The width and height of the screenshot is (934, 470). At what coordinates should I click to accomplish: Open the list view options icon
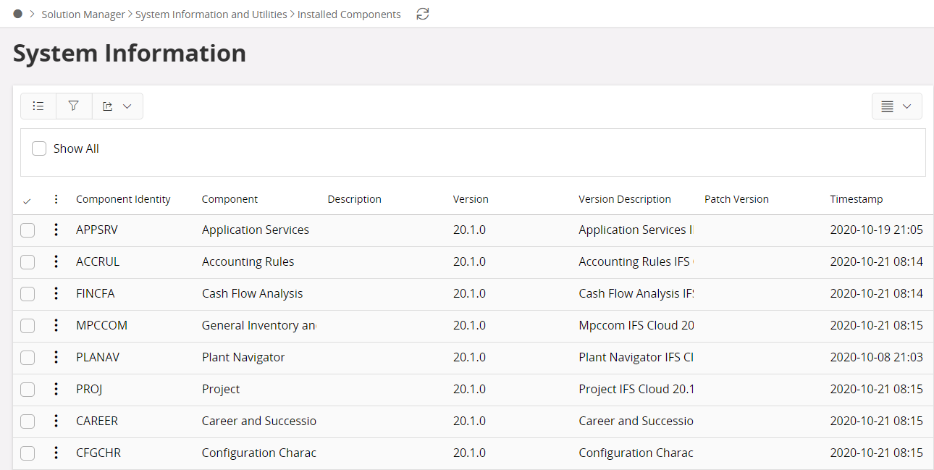(38, 106)
